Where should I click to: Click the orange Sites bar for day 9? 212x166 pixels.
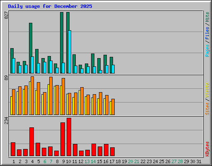point(63,96)
